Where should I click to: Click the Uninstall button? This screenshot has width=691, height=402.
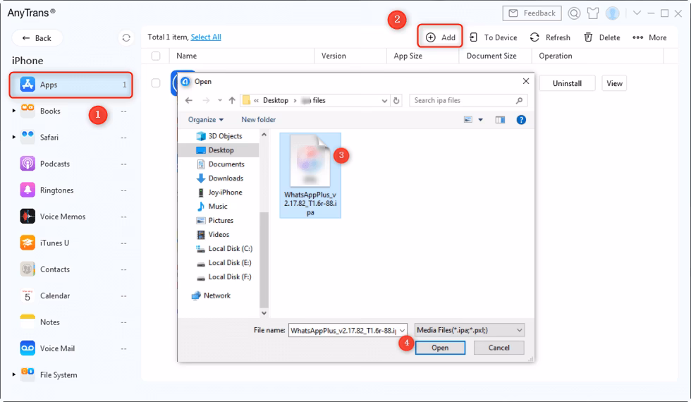coord(567,83)
